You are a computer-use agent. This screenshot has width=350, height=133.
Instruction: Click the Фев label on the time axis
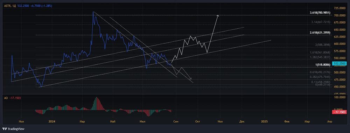(287, 121)
